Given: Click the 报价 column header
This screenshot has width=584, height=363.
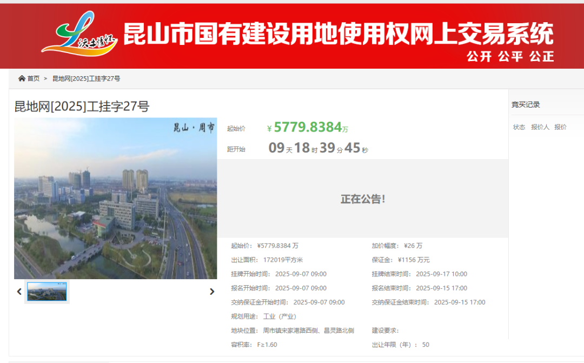Looking at the screenshot, I should (x=560, y=127).
